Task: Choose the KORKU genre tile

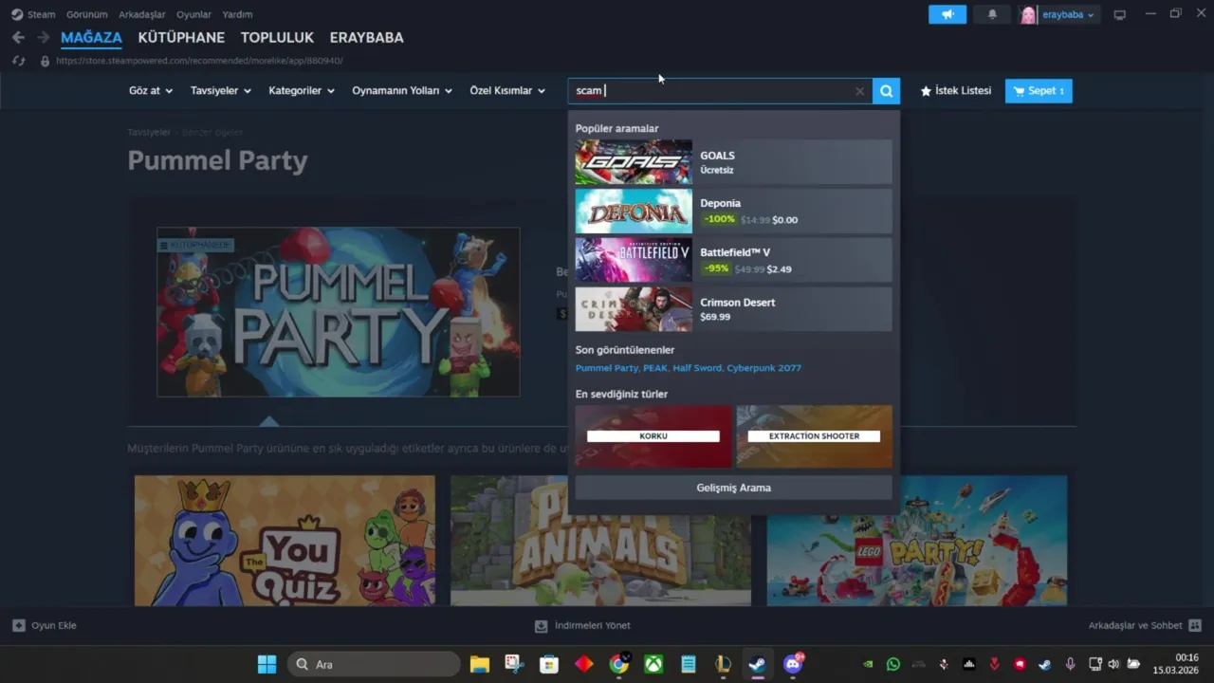Action: pyautogui.click(x=653, y=436)
